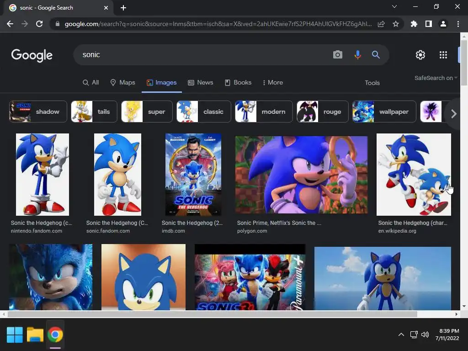Open the Chrome profile avatar
The height and width of the screenshot is (351, 468).
pos(443,24)
